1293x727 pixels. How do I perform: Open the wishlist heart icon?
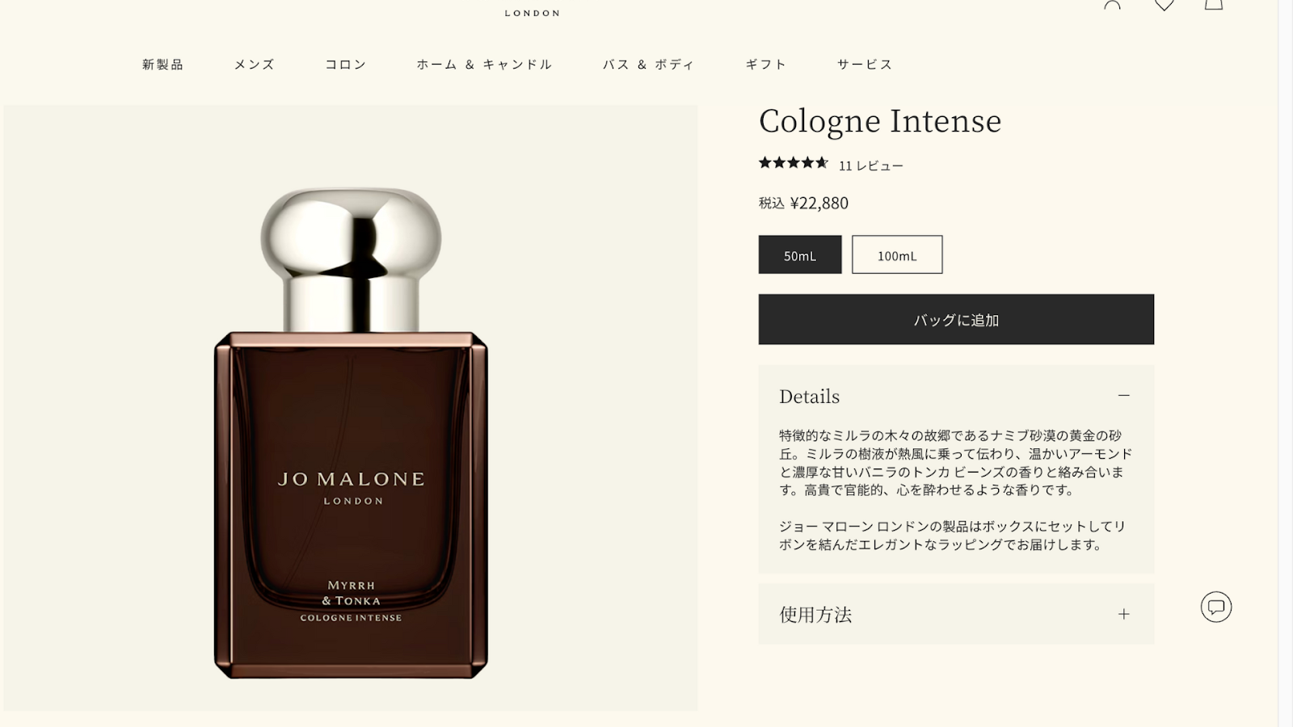(1164, 5)
